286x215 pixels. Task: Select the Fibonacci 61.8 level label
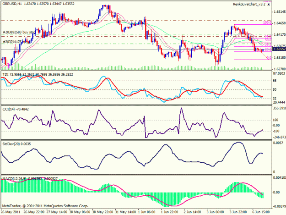(268, 36)
